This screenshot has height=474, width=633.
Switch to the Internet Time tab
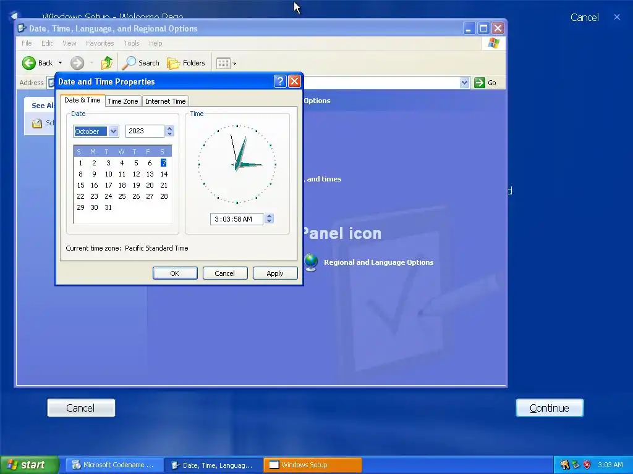click(166, 101)
